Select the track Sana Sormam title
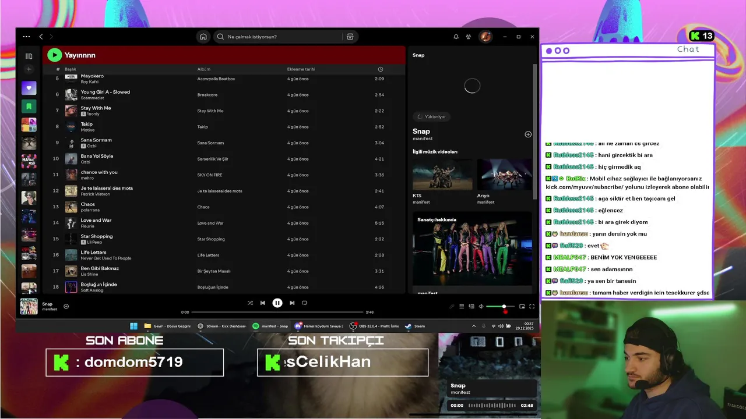746x419 pixels. 96,140
